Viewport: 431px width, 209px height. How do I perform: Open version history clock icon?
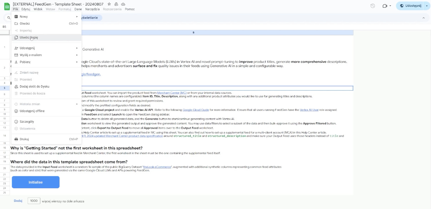(373, 6)
